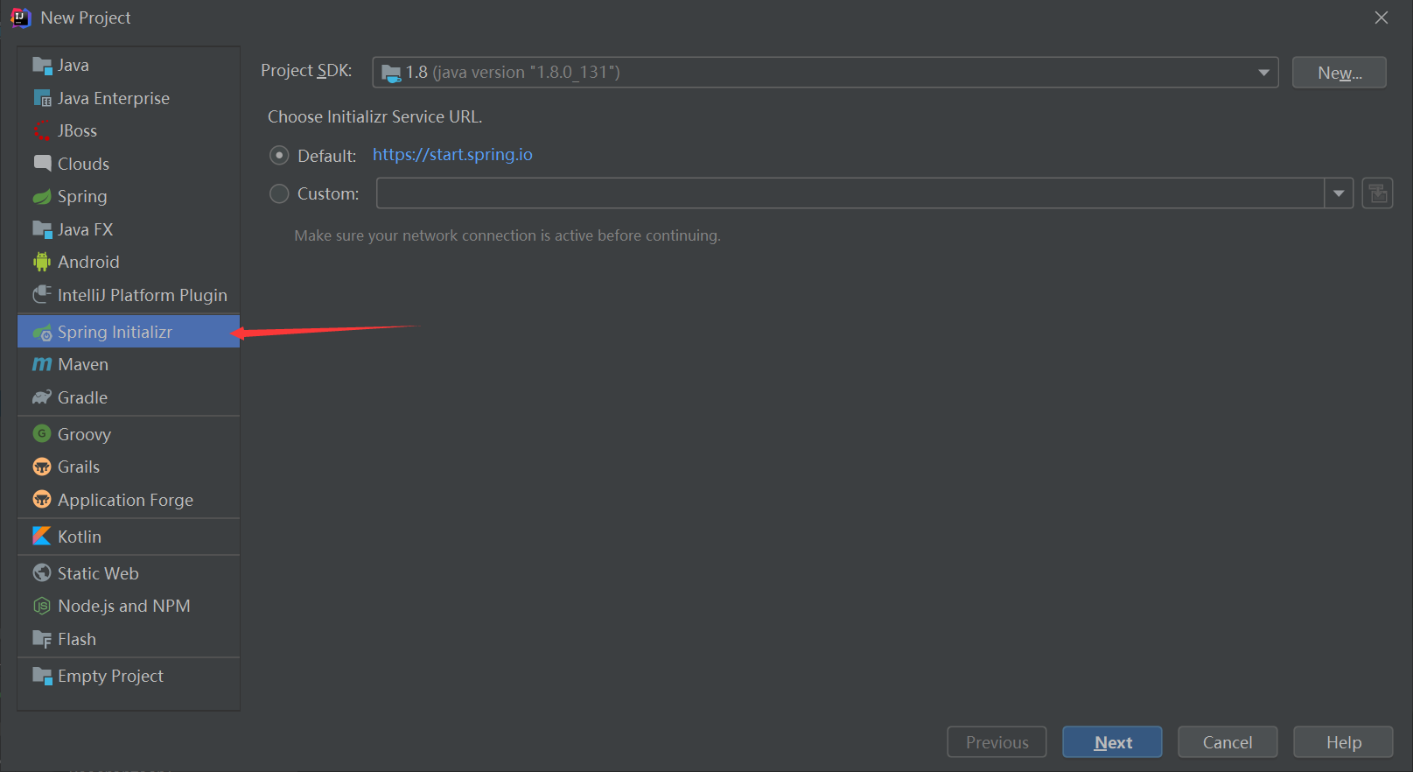Click the Maven m icon
The height and width of the screenshot is (772, 1413).
42,364
